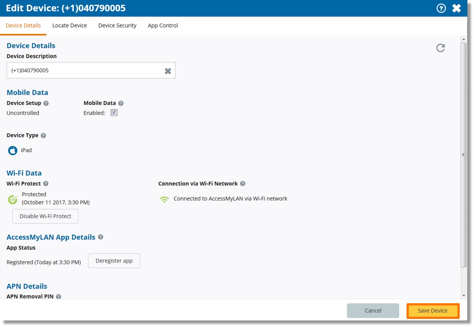Clear the Device Description field

point(168,71)
